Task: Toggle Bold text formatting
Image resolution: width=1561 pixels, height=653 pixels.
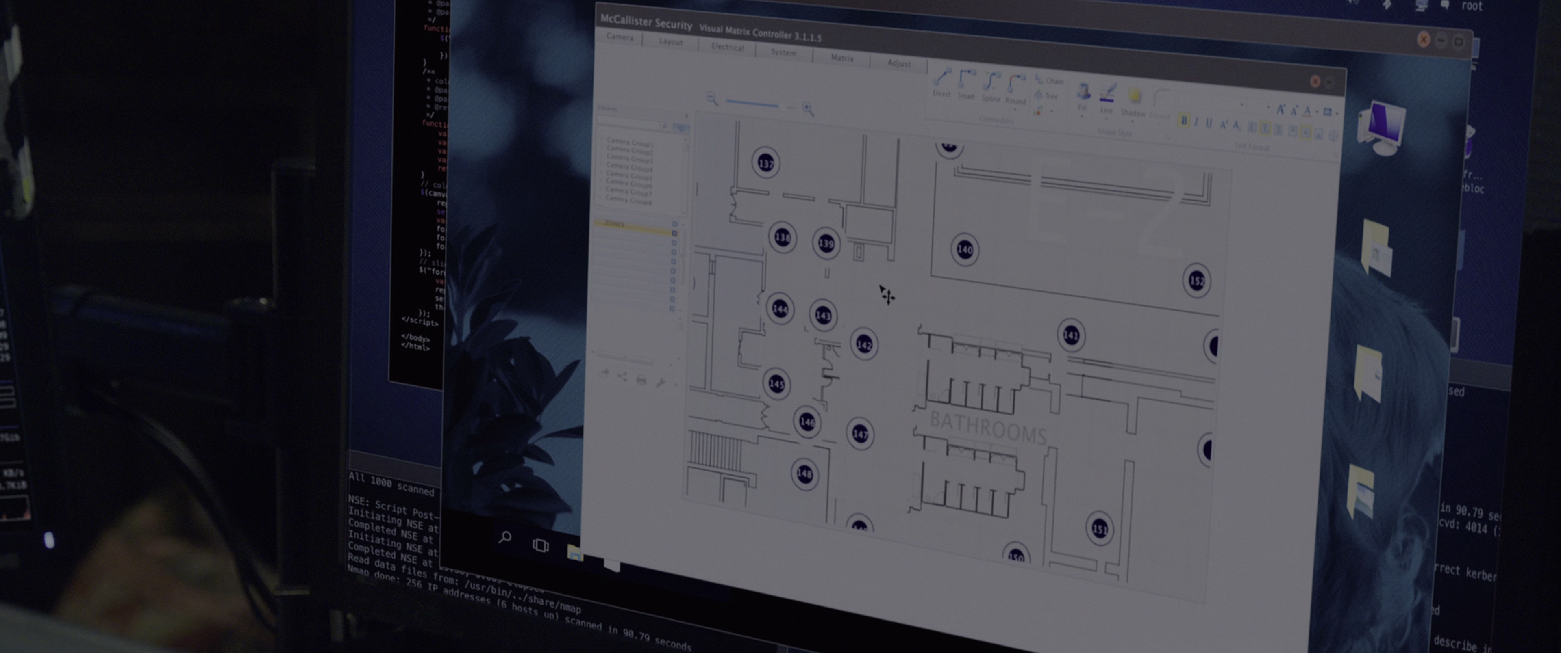Action: click(x=1183, y=121)
